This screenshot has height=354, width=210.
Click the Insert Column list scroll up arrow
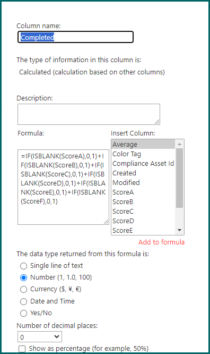point(179,144)
